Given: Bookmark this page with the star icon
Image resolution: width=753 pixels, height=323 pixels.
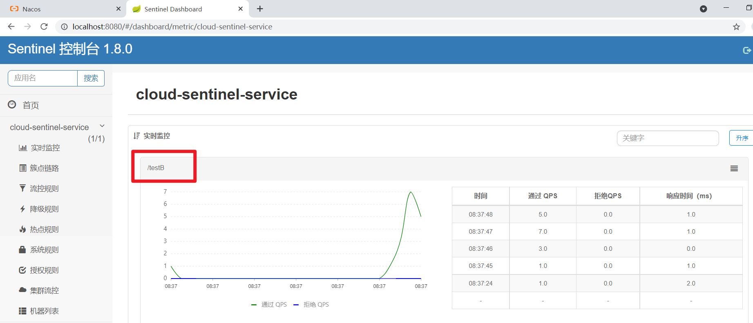Looking at the screenshot, I should click(x=736, y=27).
